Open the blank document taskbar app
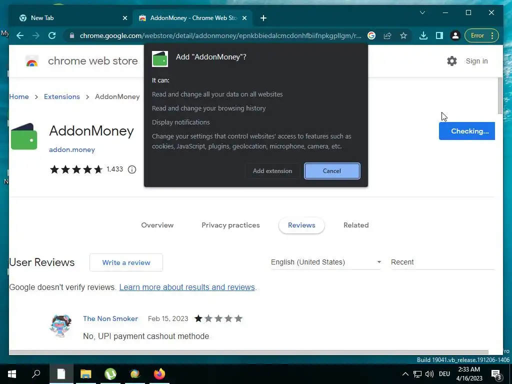The image size is (512, 384). coord(61,374)
